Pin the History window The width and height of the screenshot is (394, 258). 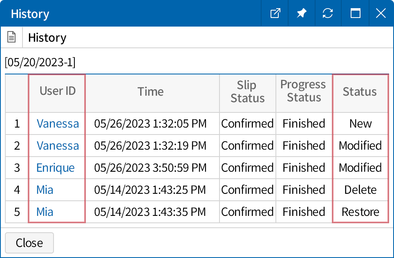click(x=302, y=13)
